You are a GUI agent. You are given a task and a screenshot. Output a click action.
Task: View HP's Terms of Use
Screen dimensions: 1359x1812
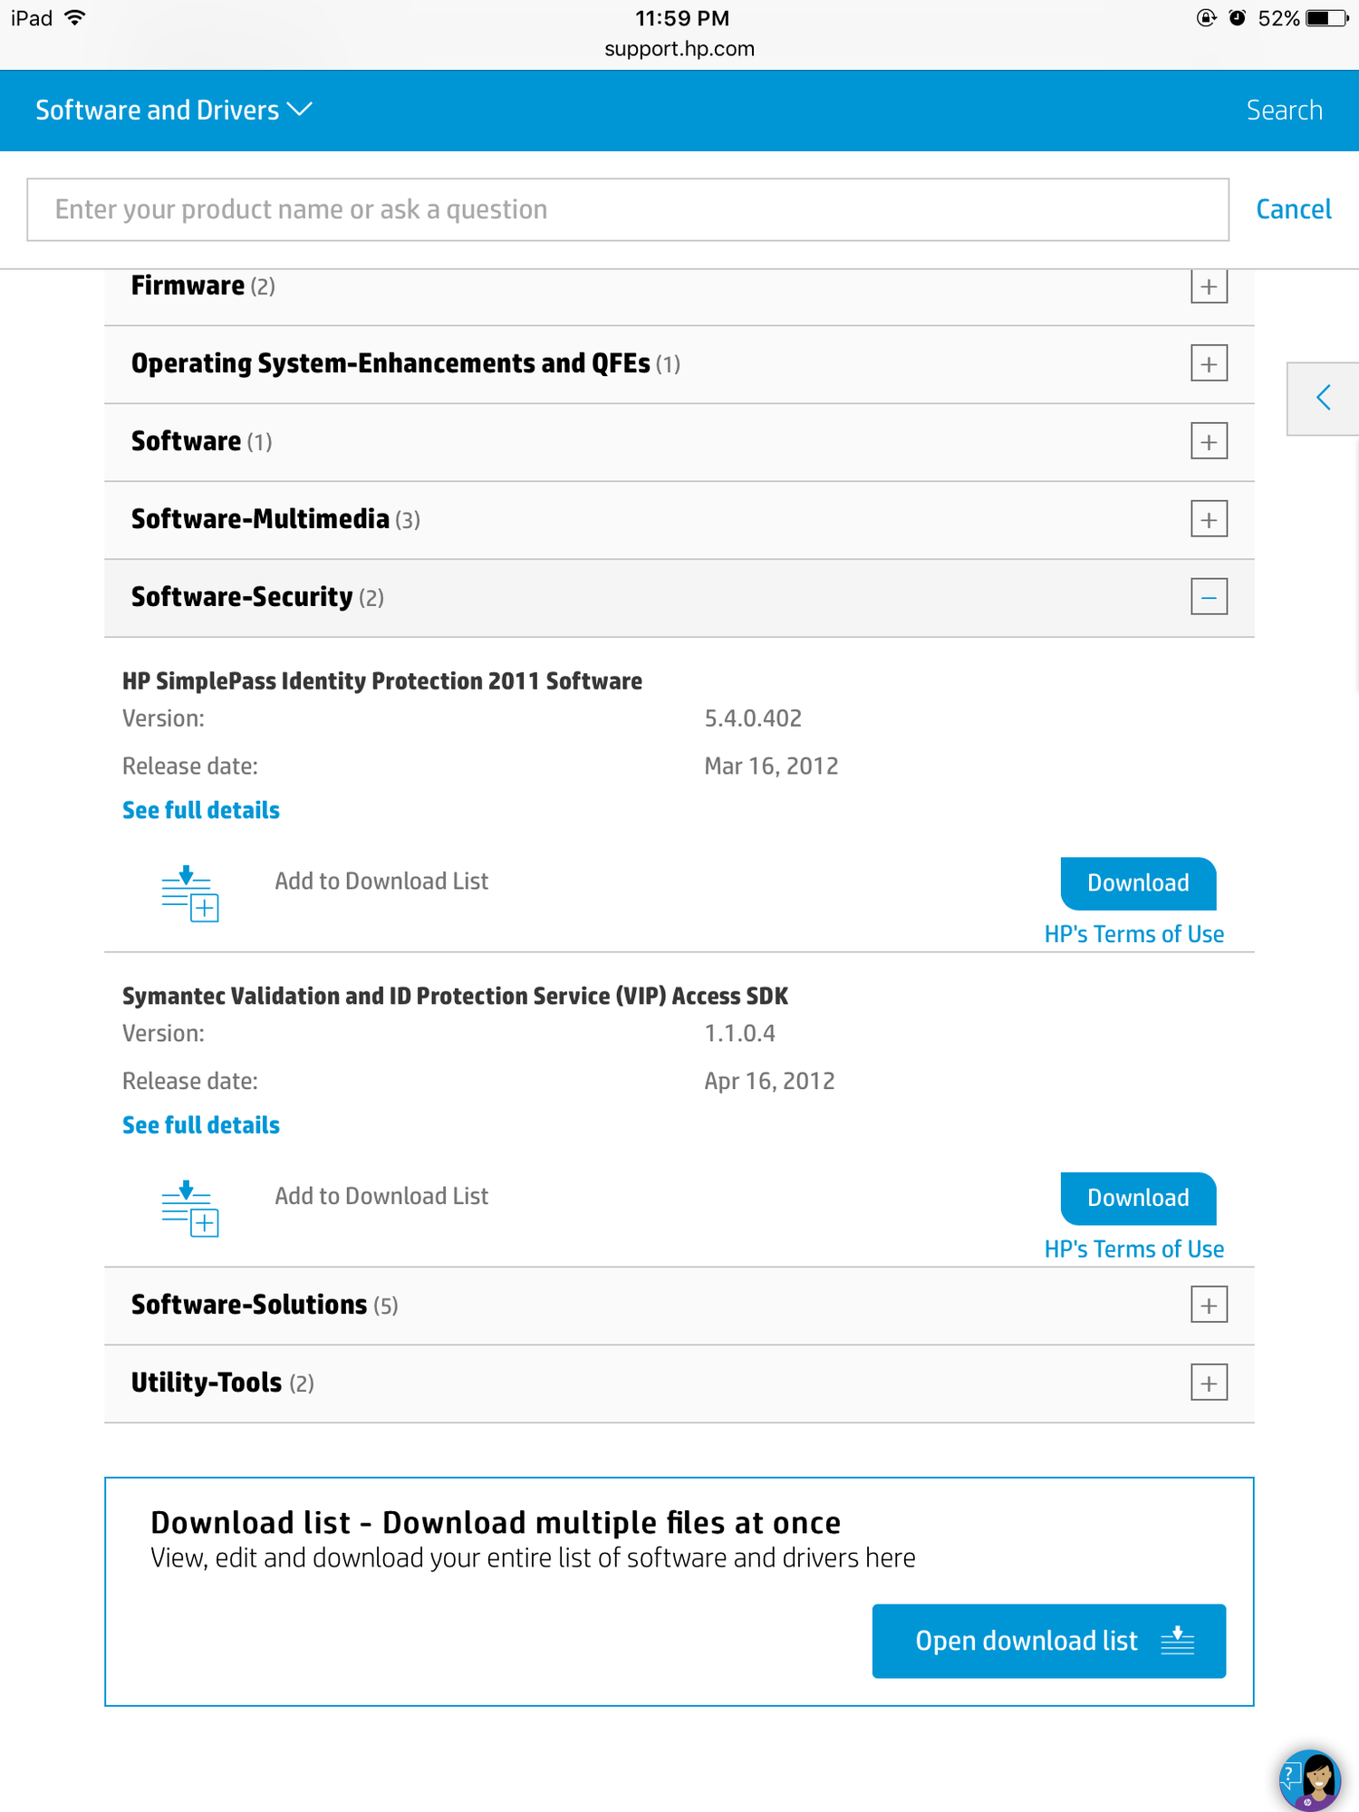tap(1135, 933)
